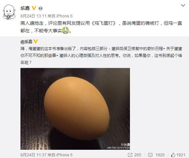This screenshot has height=158, width=189.
Task: Open comments via the speech bubble icon
Action: (x=150, y=155)
